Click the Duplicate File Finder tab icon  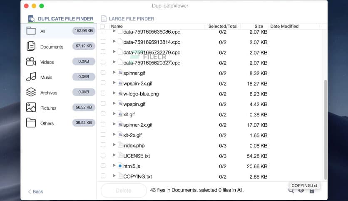pyautogui.click(x=31, y=19)
